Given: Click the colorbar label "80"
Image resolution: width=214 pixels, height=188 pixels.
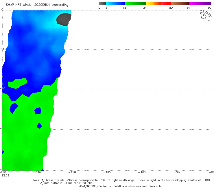Looking at the screenshot, I should click(209, 8).
